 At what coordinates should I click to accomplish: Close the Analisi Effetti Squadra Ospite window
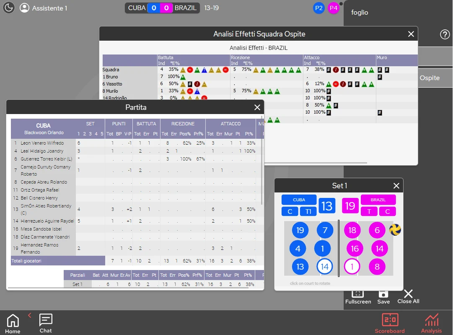(411, 34)
